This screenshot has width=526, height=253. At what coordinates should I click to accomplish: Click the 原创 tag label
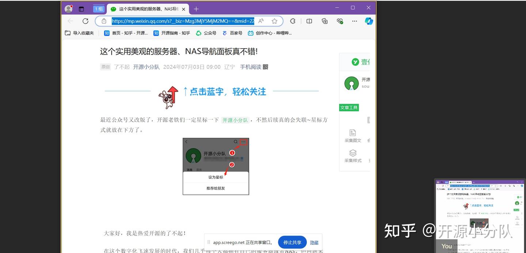(x=106, y=67)
